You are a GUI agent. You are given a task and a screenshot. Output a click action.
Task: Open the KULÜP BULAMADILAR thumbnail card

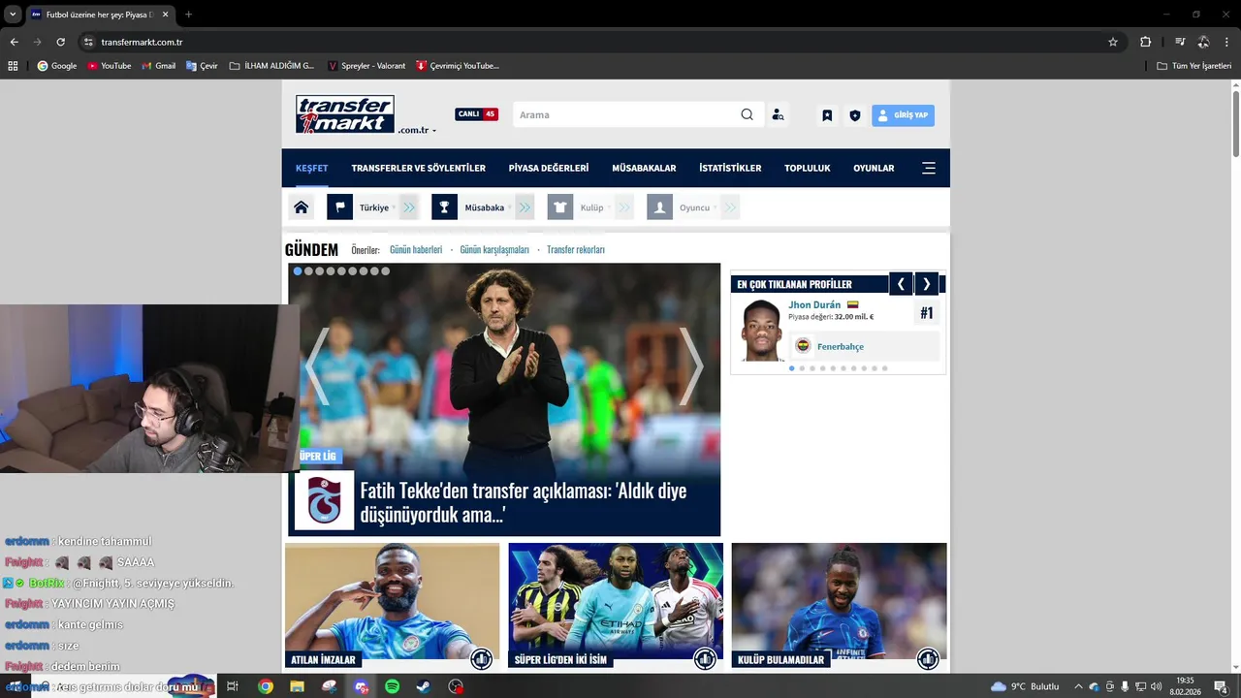coord(840,606)
